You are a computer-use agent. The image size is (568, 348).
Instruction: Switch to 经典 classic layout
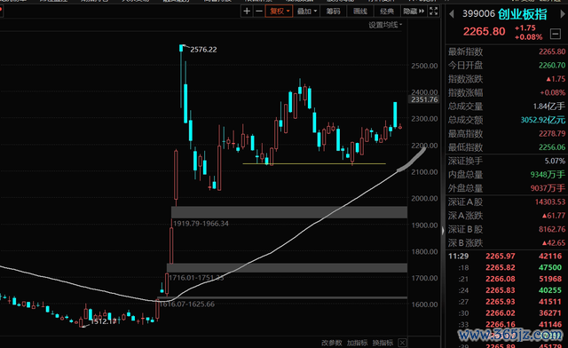[x=387, y=12]
